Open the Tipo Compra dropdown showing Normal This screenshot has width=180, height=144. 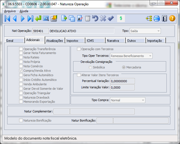point(127,100)
